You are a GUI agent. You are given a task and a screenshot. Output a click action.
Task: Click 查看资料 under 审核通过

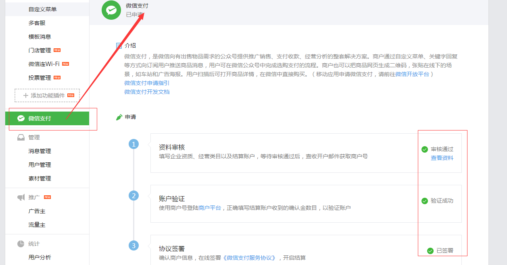coord(442,158)
